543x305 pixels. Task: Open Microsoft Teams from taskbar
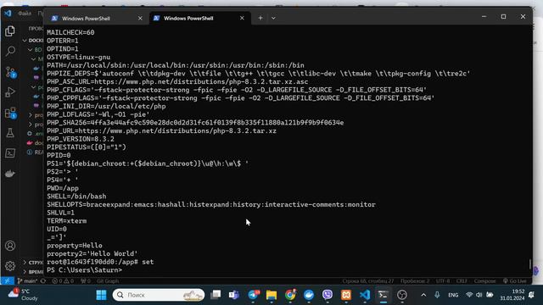point(234,295)
